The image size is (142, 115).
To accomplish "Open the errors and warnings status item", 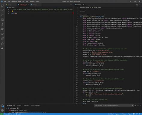I will tap(18, 114).
